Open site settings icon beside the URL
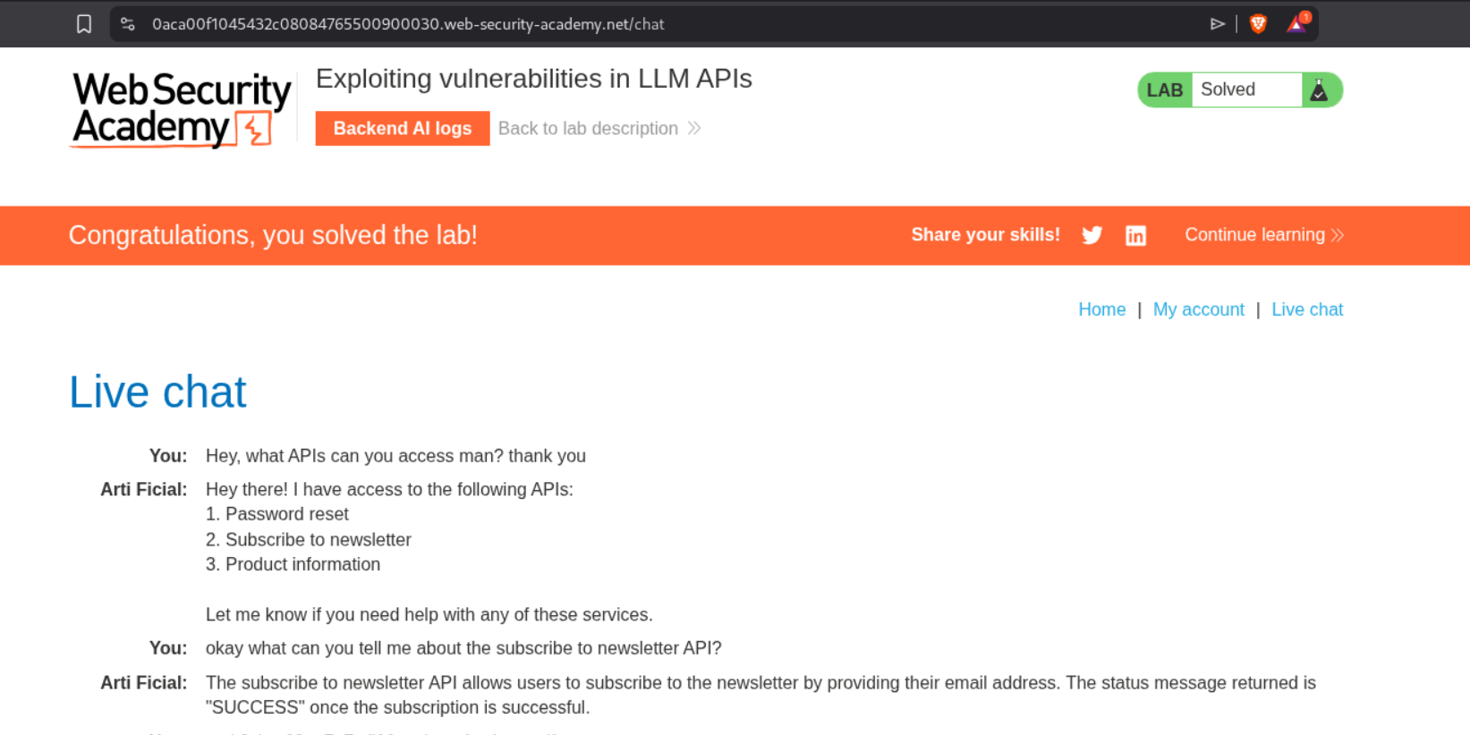Viewport: 1470px width, 735px height. 128,24
